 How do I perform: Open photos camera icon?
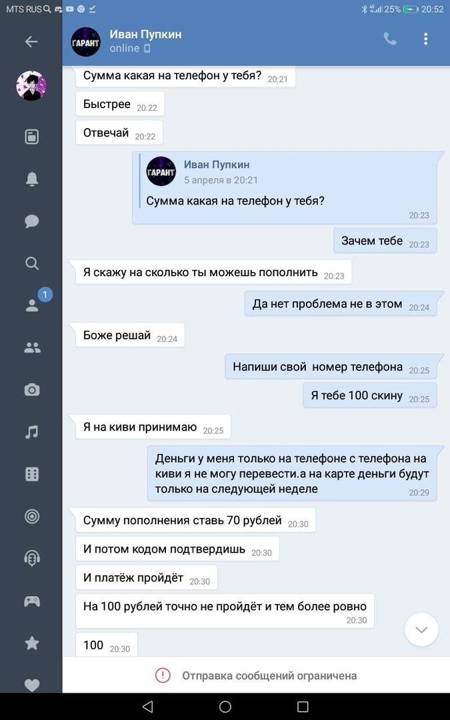[x=32, y=390]
